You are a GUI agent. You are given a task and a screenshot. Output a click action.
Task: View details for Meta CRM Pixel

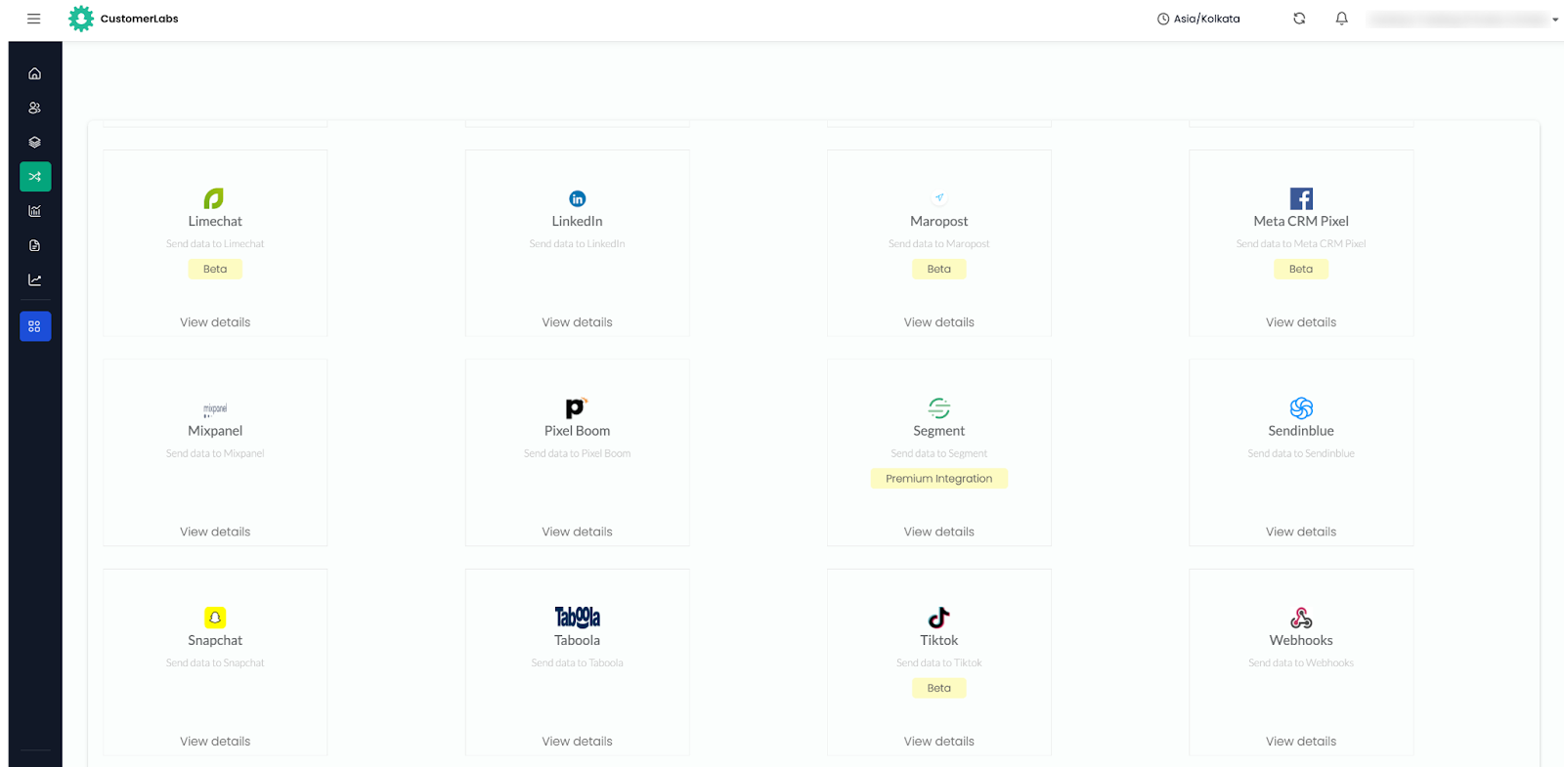(x=1301, y=322)
